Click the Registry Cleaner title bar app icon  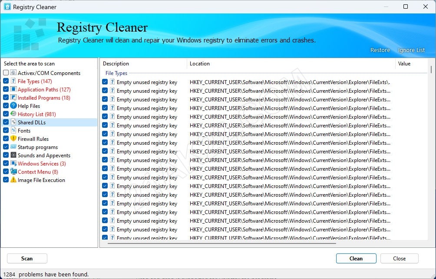tap(7, 6)
